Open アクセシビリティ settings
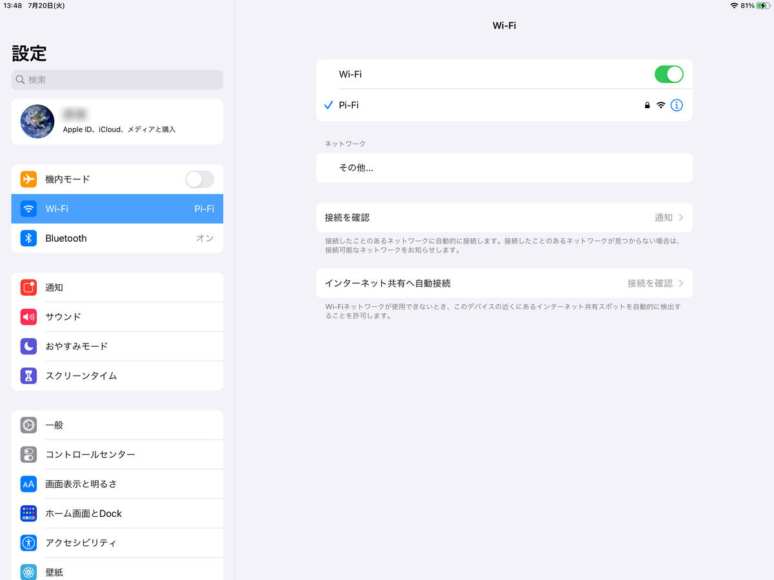The image size is (774, 580). click(117, 543)
